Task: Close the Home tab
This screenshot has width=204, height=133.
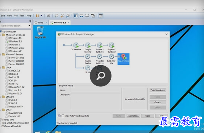Action: tap(46, 23)
